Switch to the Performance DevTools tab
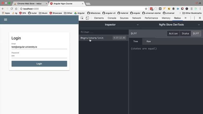The width and height of the screenshot is (203, 114). click(151, 18)
